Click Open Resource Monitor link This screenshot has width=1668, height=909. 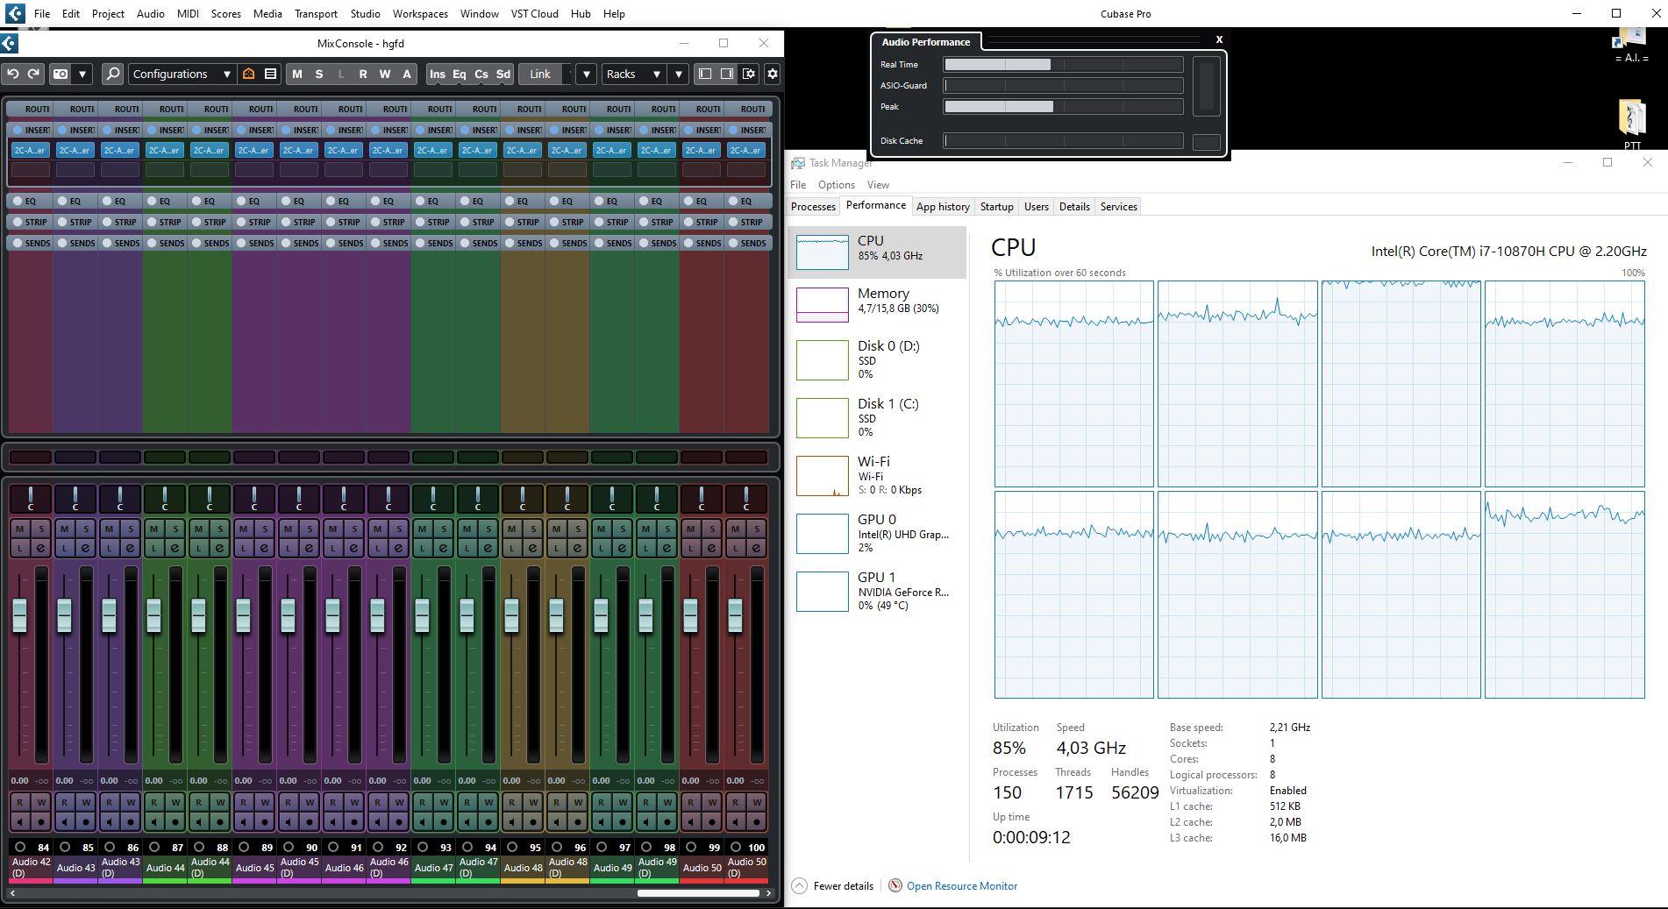961,886
